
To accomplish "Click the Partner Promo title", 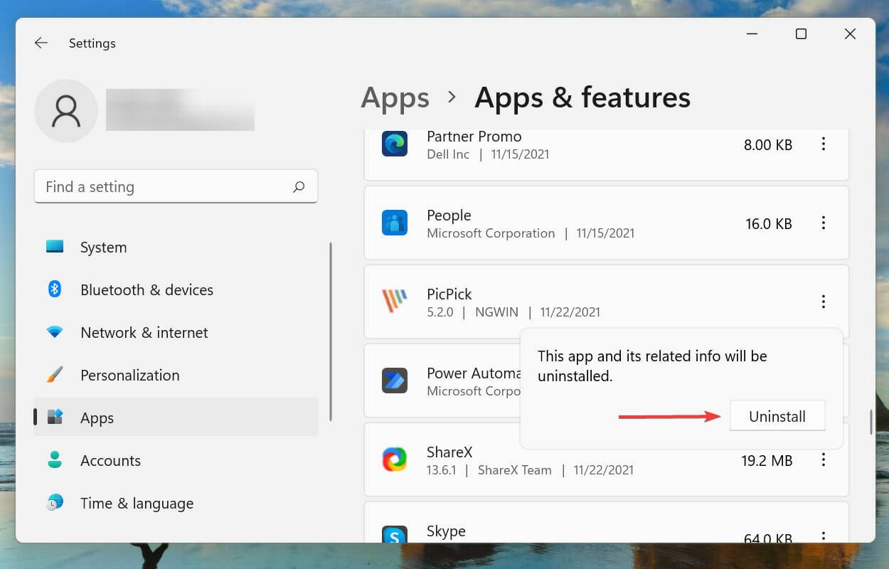I will click(474, 136).
